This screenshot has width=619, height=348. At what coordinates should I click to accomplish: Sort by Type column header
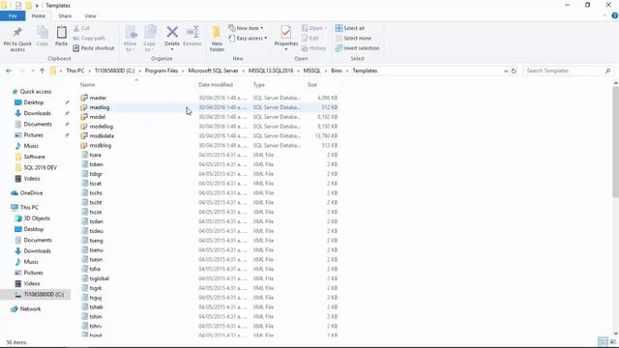[259, 85]
